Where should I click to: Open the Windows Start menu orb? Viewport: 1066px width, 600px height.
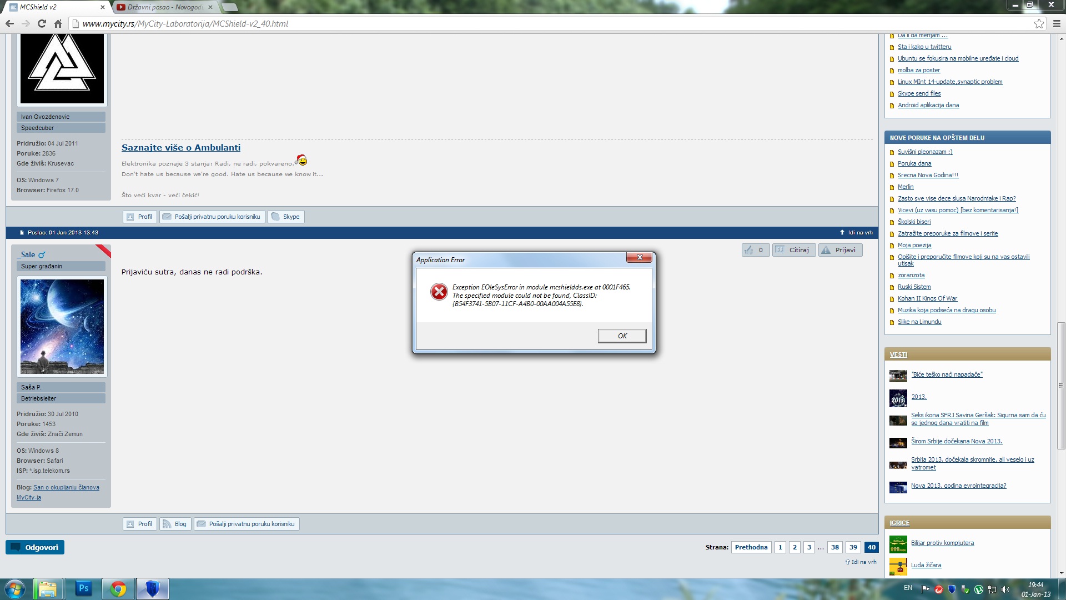click(x=15, y=588)
